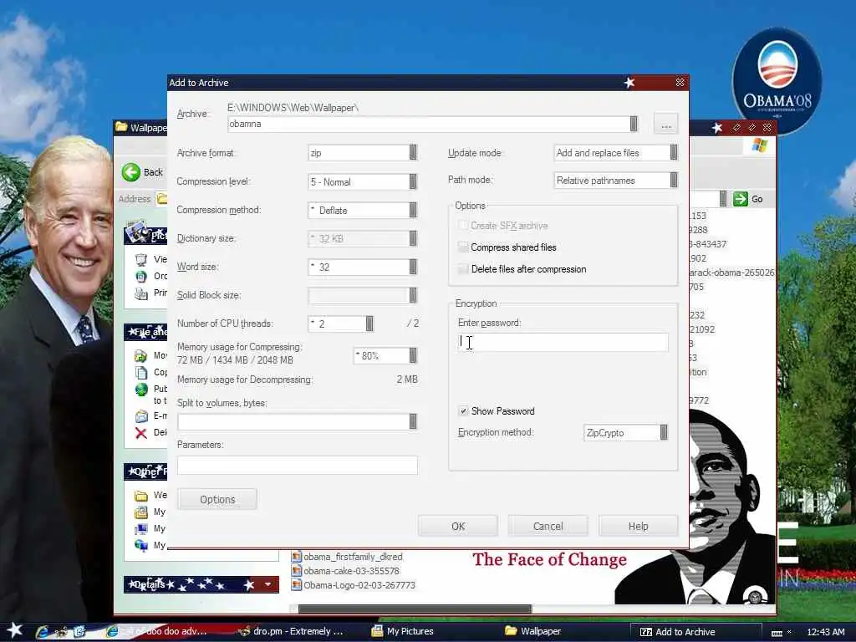Switch to dro.pm taskbar item
The image size is (856, 642).
click(x=298, y=632)
